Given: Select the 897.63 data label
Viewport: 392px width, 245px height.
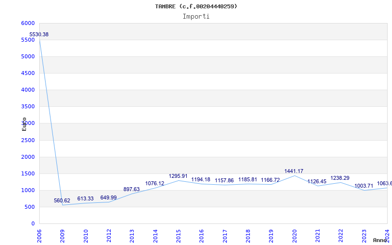Looking at the screenshot, I should 131,189.
